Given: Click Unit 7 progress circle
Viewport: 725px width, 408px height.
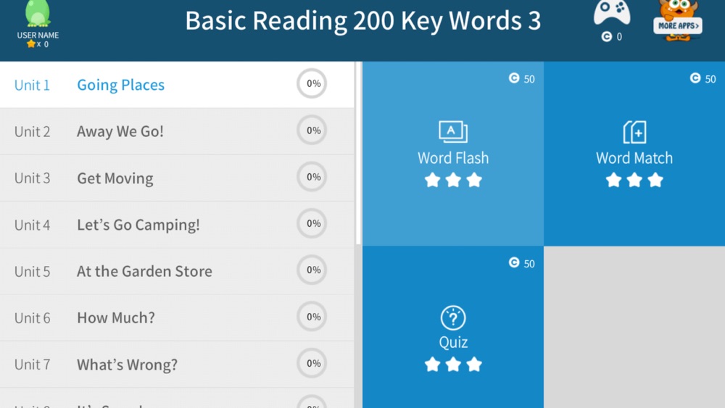Looking at the screenshot, I should (x=312, y=363).
